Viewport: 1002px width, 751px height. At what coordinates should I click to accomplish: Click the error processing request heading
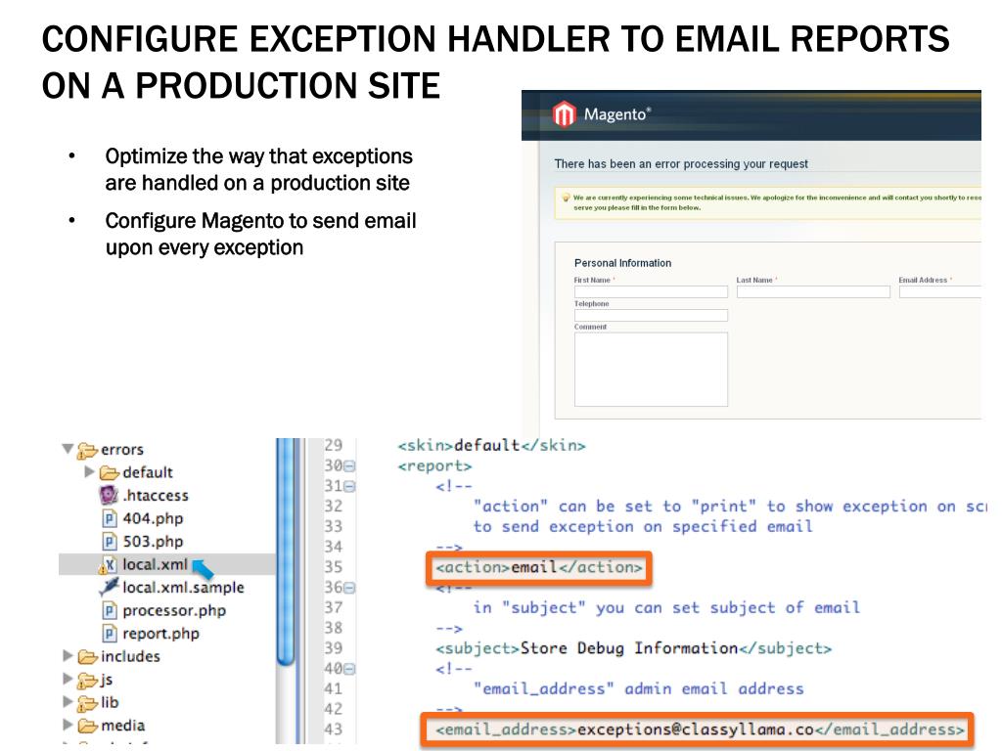coord(681,164)
